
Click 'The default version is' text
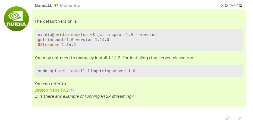pyautogui.click(x=56, y=21)
